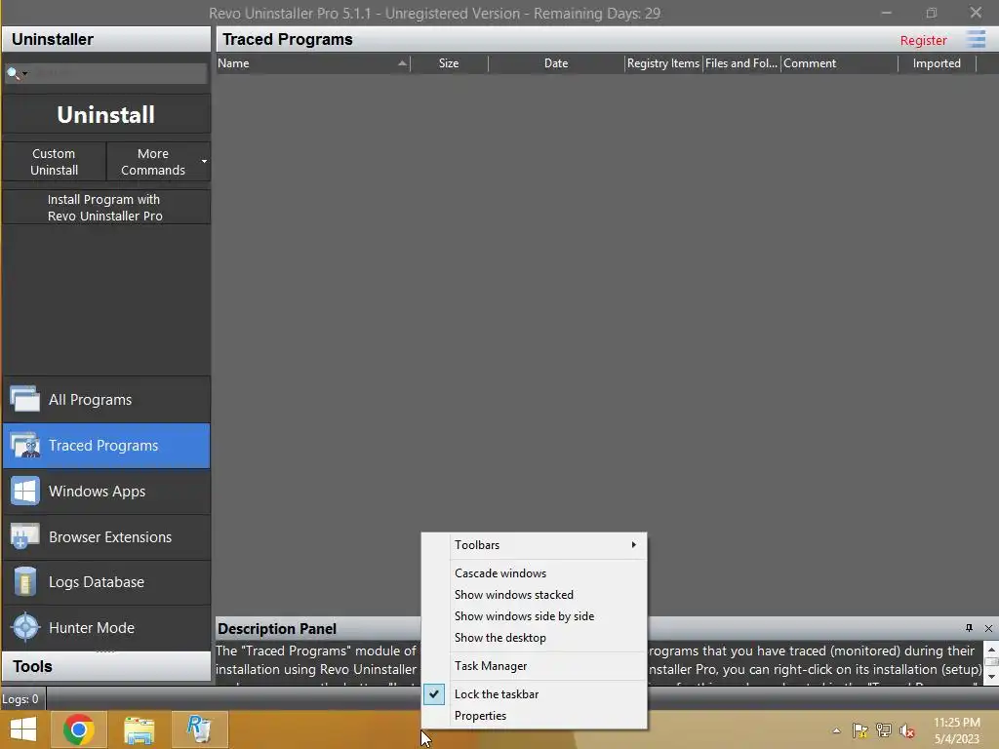Open the taskbar clock and date
Screen dimensions: 999x749
pyautogui.click(x=956, y=730)
